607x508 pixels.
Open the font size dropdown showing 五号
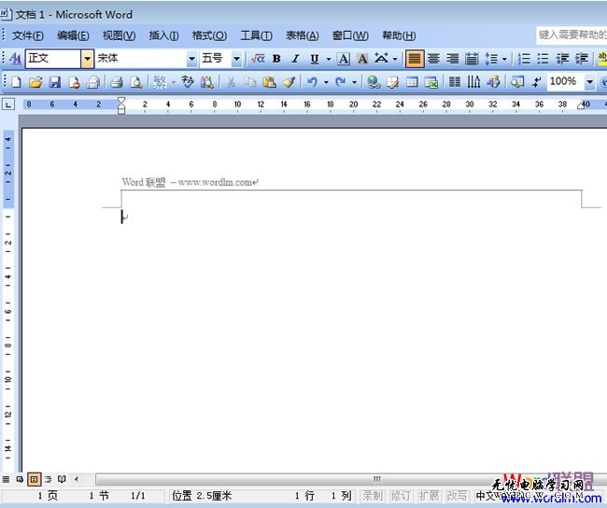236,59
